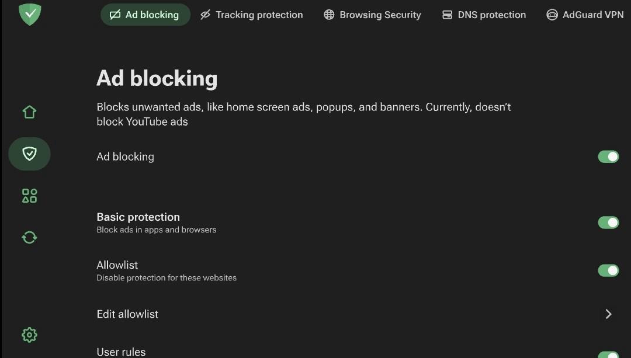Switch off the Allowlist toggle

[x=608, y=270]
